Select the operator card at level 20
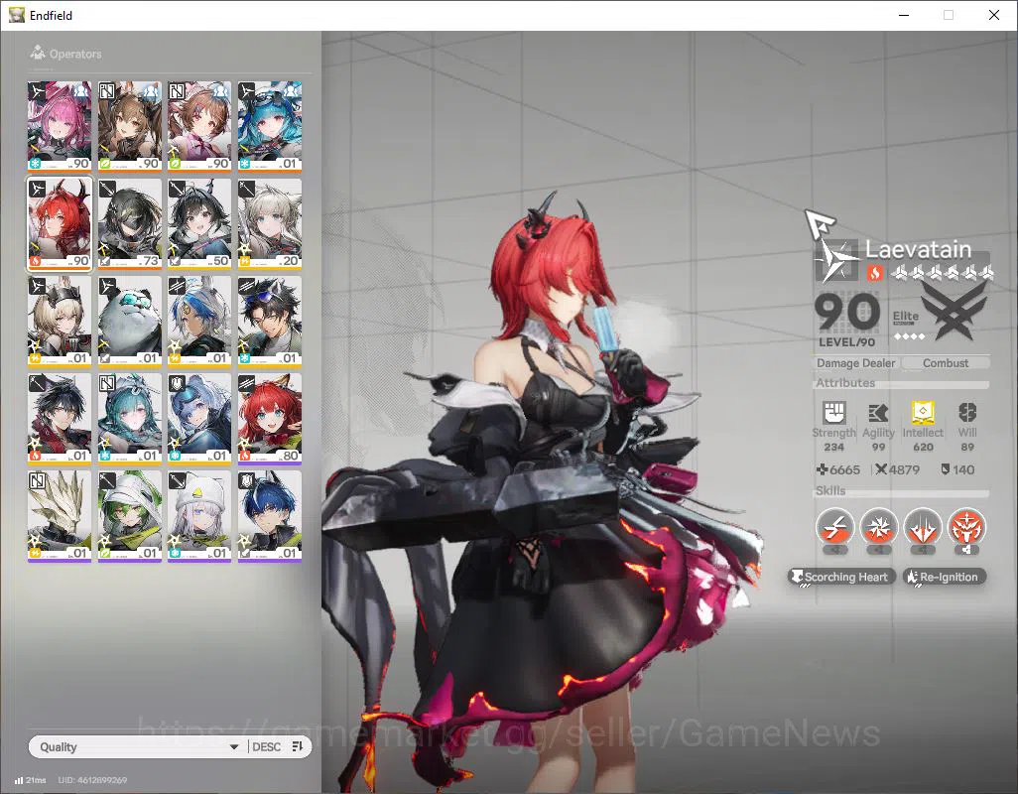Viewport: 1018px width, 794px height. coord(270,223)
